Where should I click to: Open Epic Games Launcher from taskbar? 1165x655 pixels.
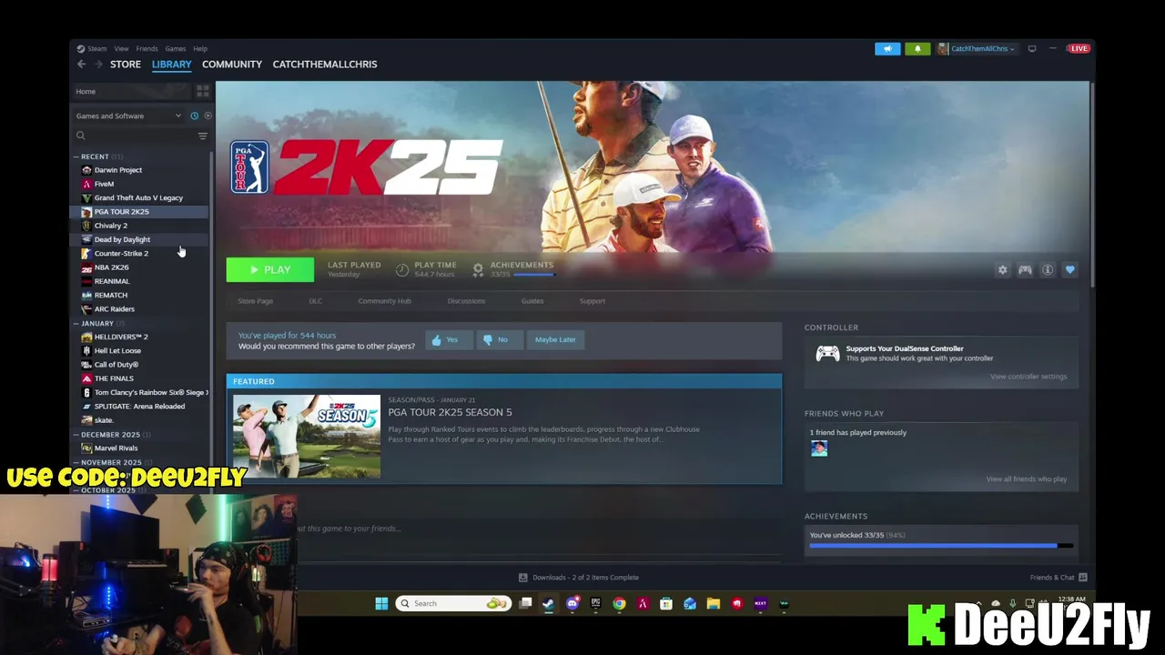[x=595, y=603]
